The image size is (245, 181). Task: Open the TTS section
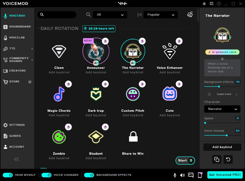[x=9, y=49]
